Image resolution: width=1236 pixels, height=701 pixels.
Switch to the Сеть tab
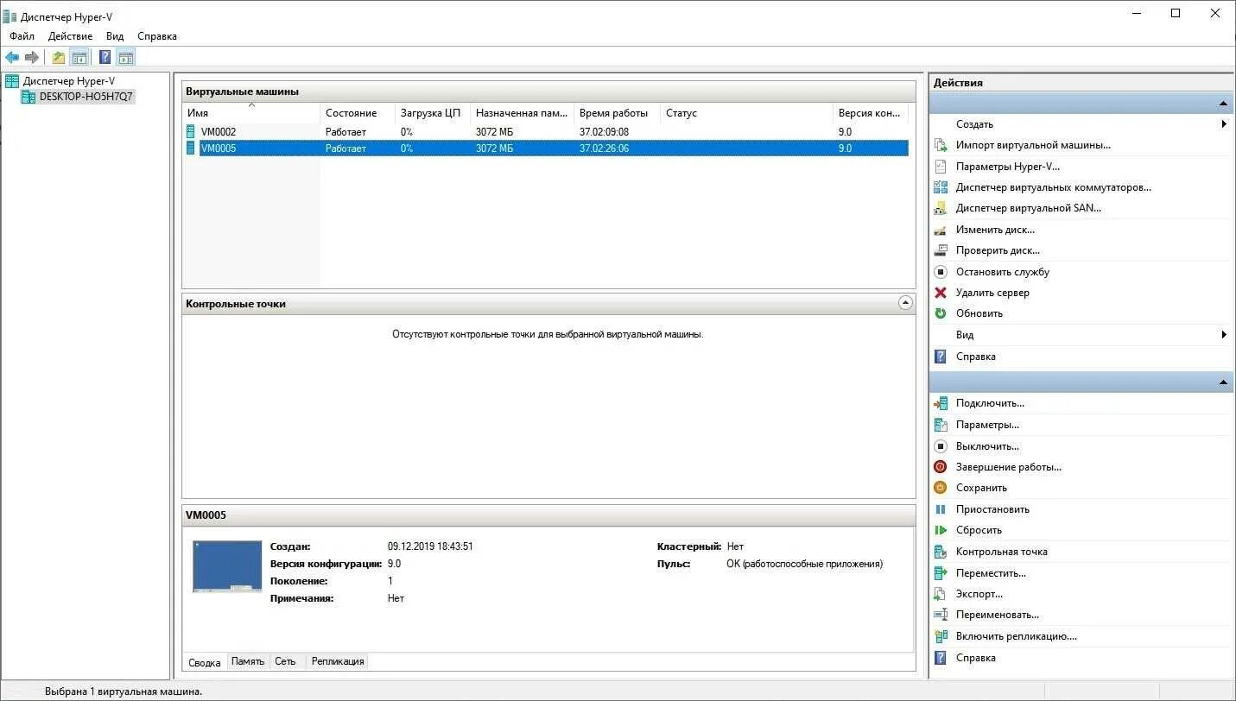[285, 661]
